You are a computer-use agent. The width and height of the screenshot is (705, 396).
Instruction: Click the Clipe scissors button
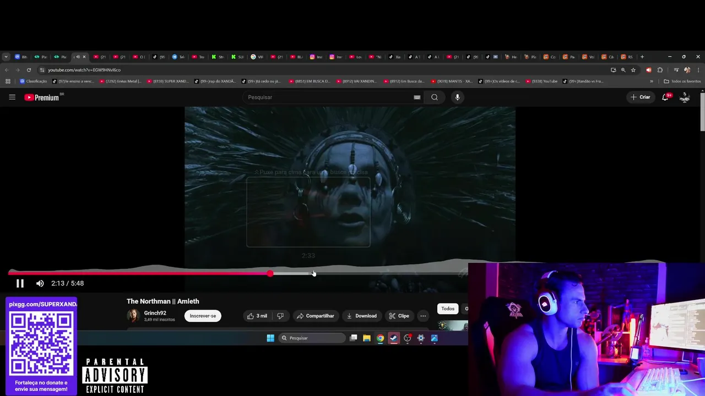(399, 316)
